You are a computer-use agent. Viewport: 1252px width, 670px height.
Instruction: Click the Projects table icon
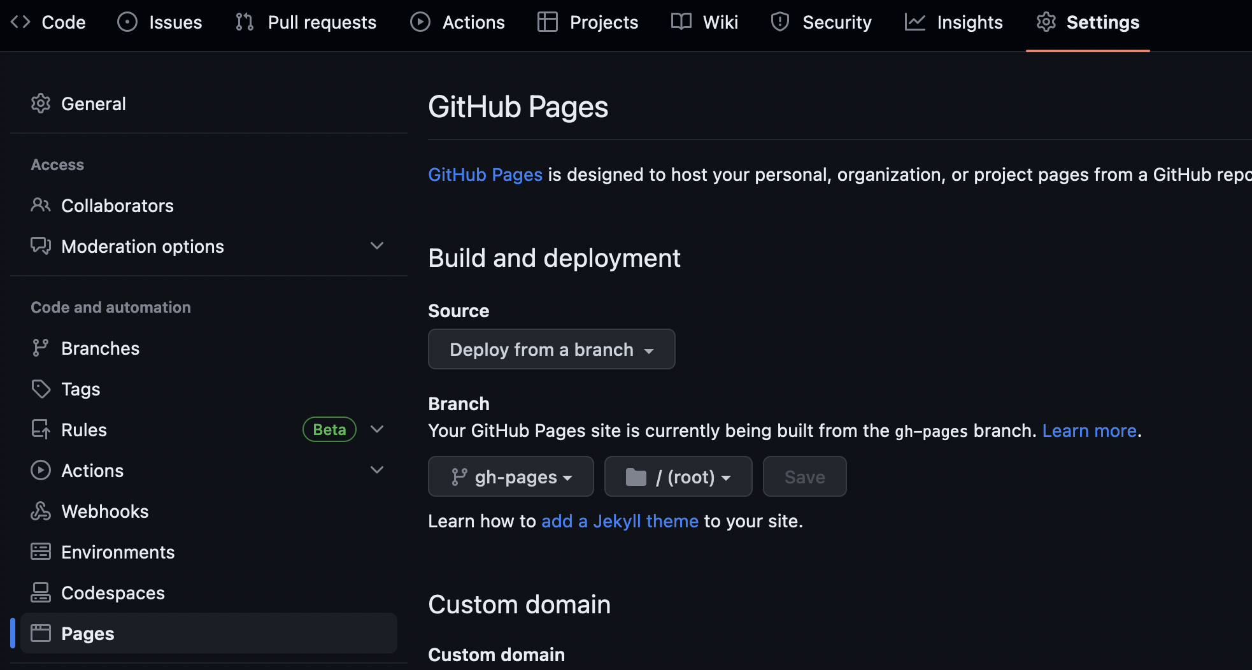[548, 22]
